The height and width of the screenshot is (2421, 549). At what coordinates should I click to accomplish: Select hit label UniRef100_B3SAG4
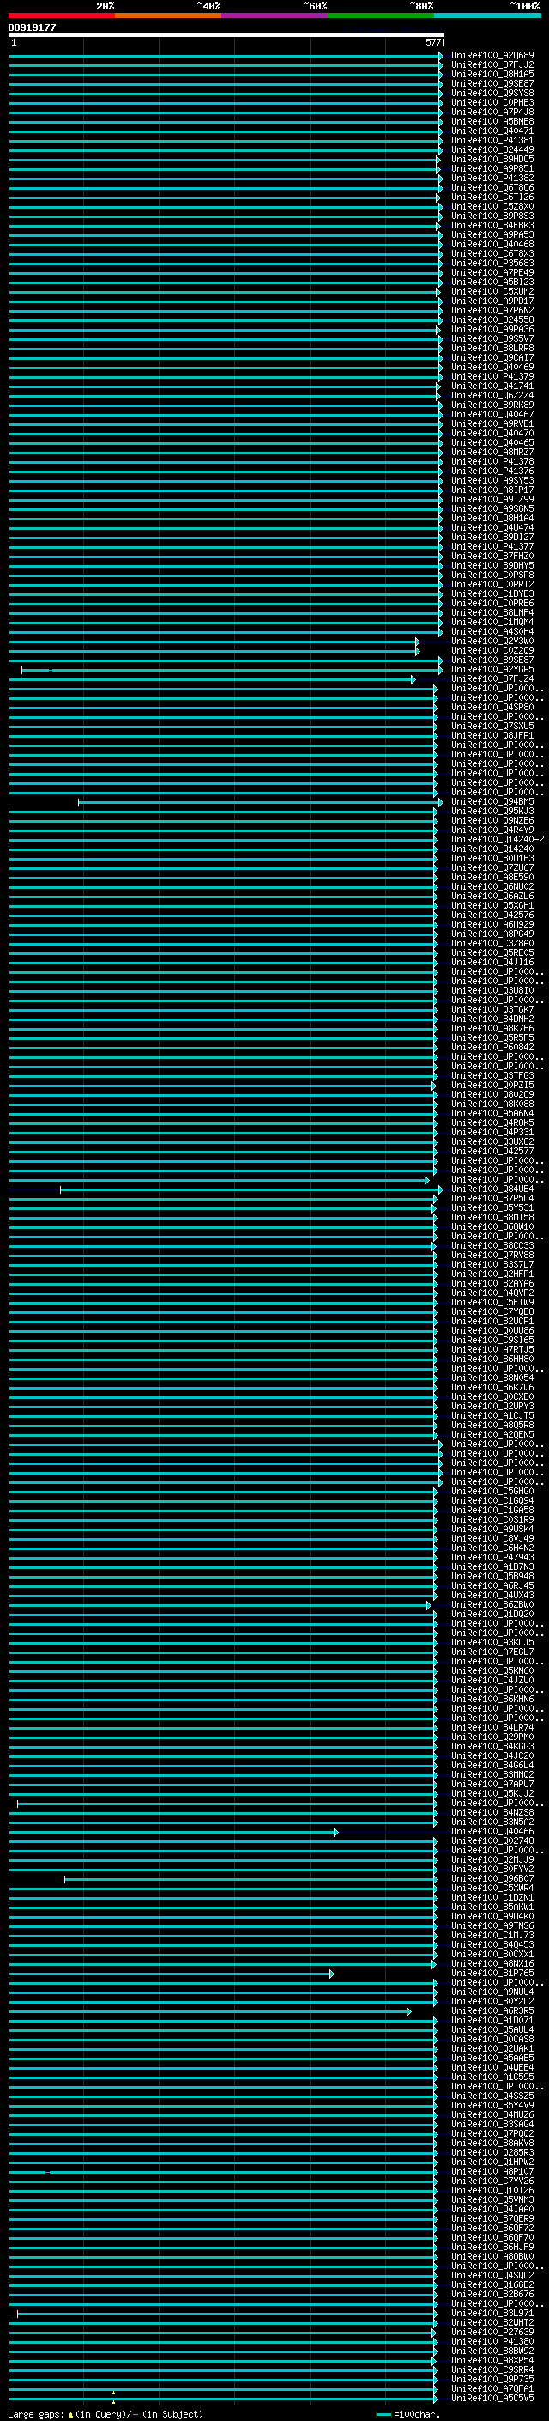coord(492,2125)
